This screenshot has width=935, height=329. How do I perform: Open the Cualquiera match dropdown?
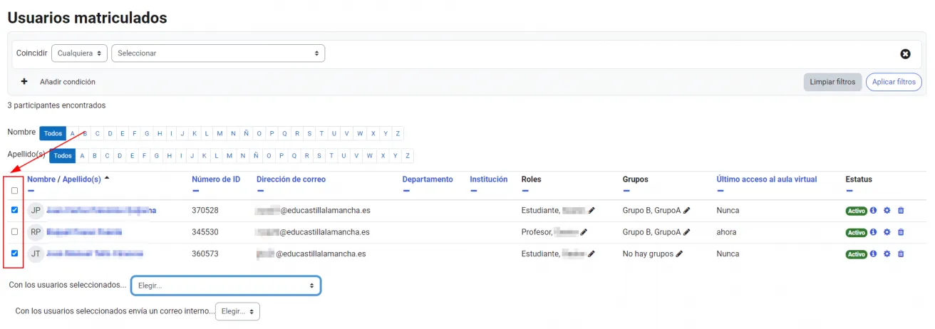(x=79, y=53)
